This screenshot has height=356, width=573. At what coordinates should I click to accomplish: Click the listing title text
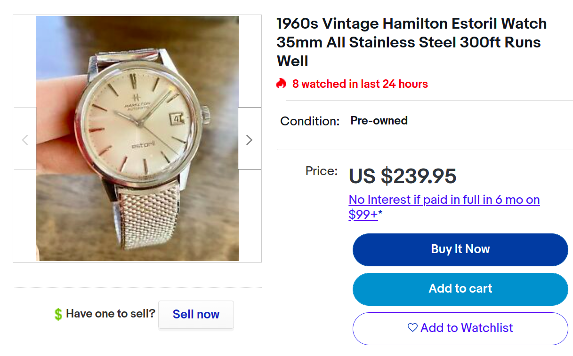pyautogui.click(x=411, y=42)
